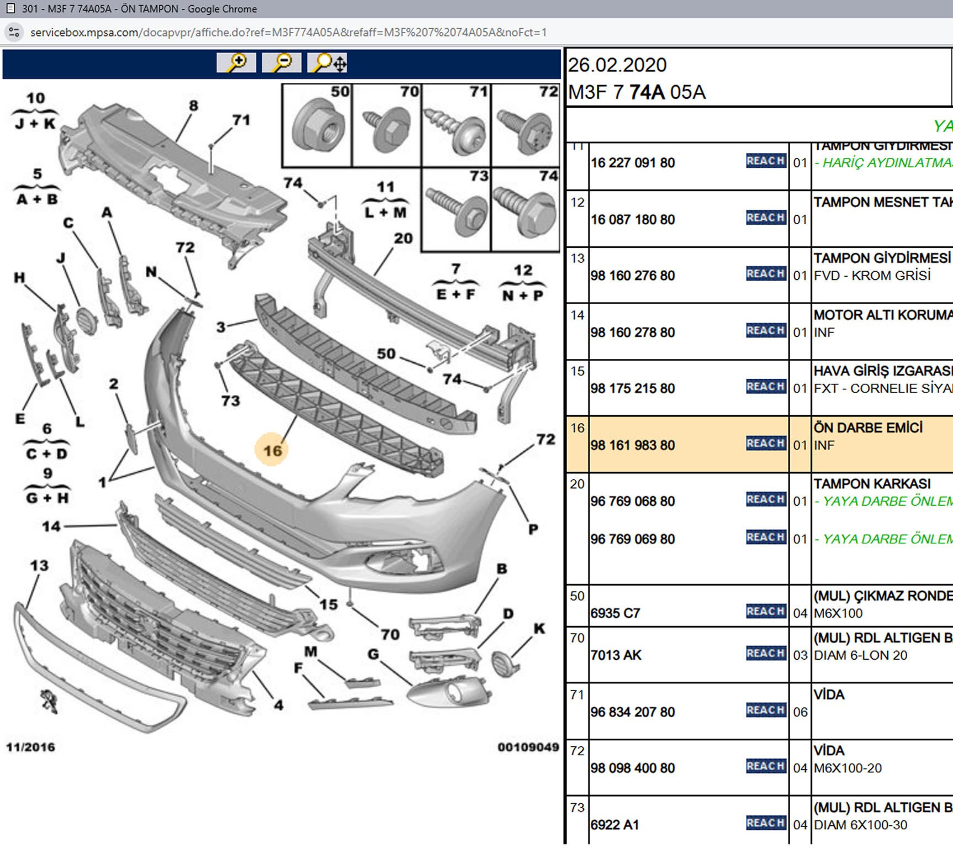This screenshot has height=848, width=953.
Task: Click callout number 13 in the diagram
Action: click(x=39, y=566)
